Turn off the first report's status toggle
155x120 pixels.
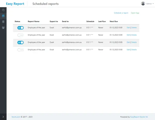pos(20,28)
